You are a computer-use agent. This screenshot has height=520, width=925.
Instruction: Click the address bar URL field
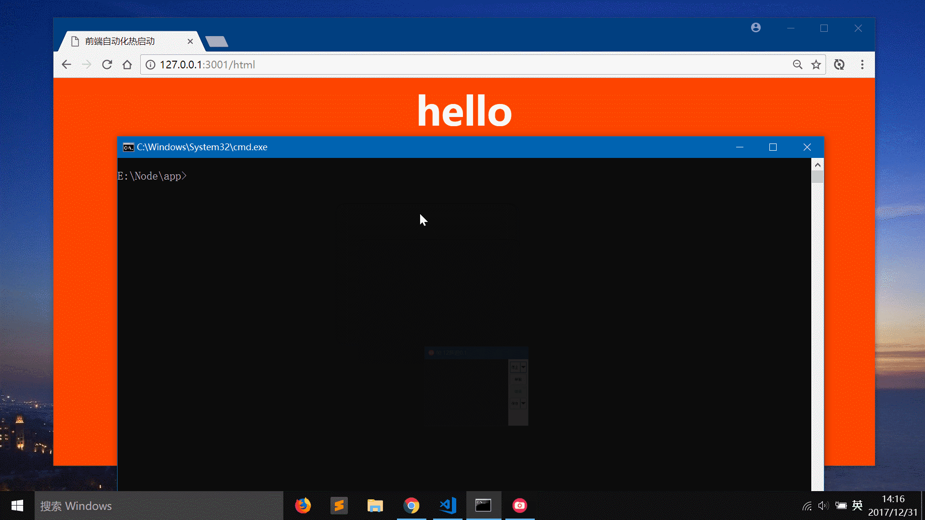coord(434,65)
